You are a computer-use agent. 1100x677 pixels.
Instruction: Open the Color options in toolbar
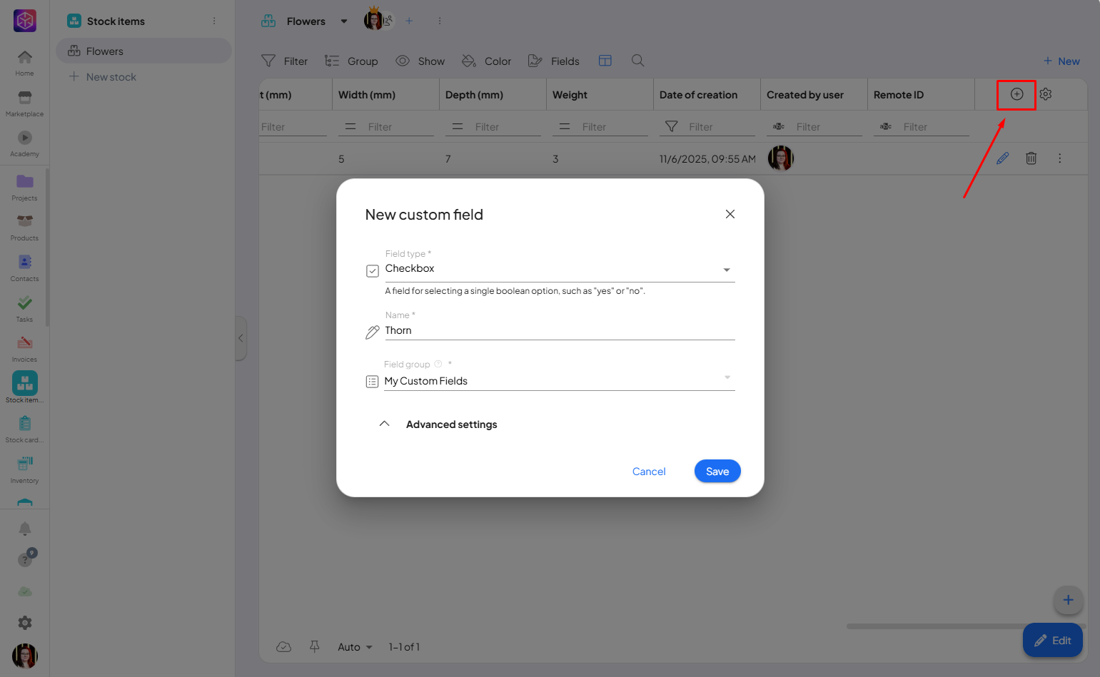tap(486, 61)
